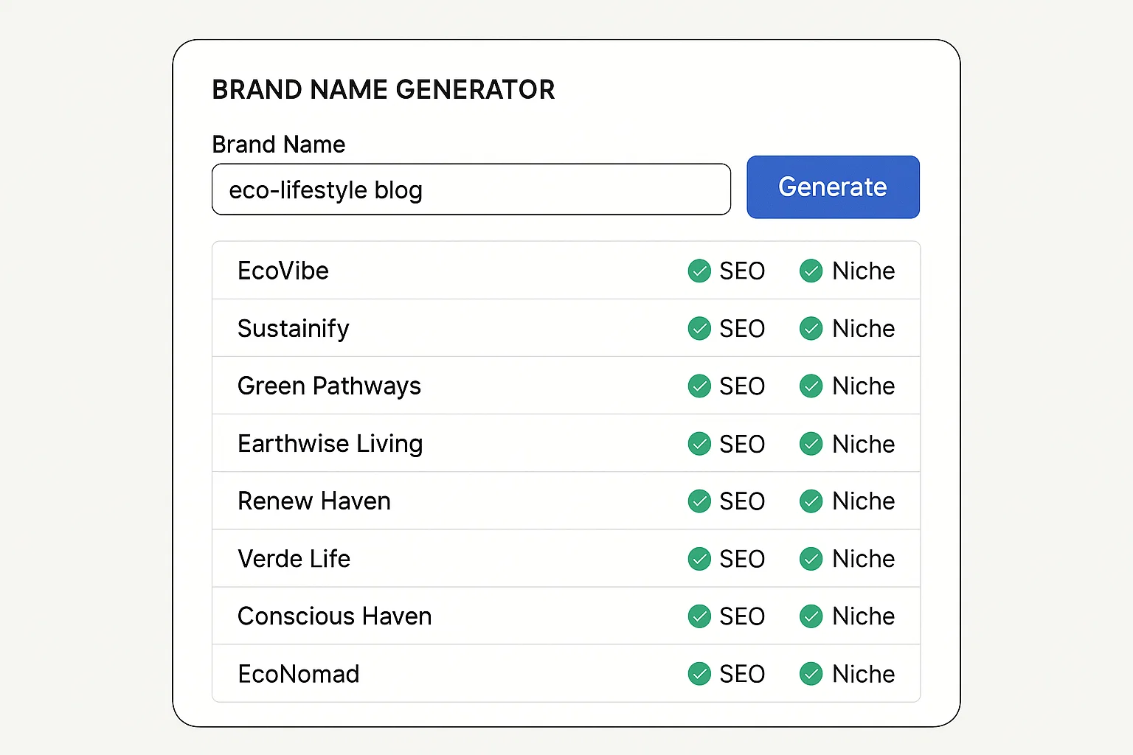Toggle the SEO checkmark on EcoNomad row

(699, 674)
